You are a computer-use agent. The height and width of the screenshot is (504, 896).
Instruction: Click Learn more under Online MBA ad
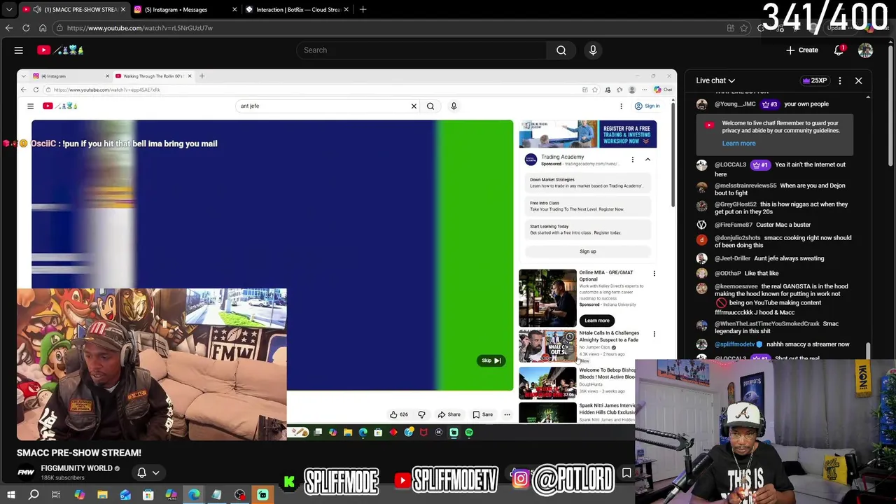(x=597, y=321)
